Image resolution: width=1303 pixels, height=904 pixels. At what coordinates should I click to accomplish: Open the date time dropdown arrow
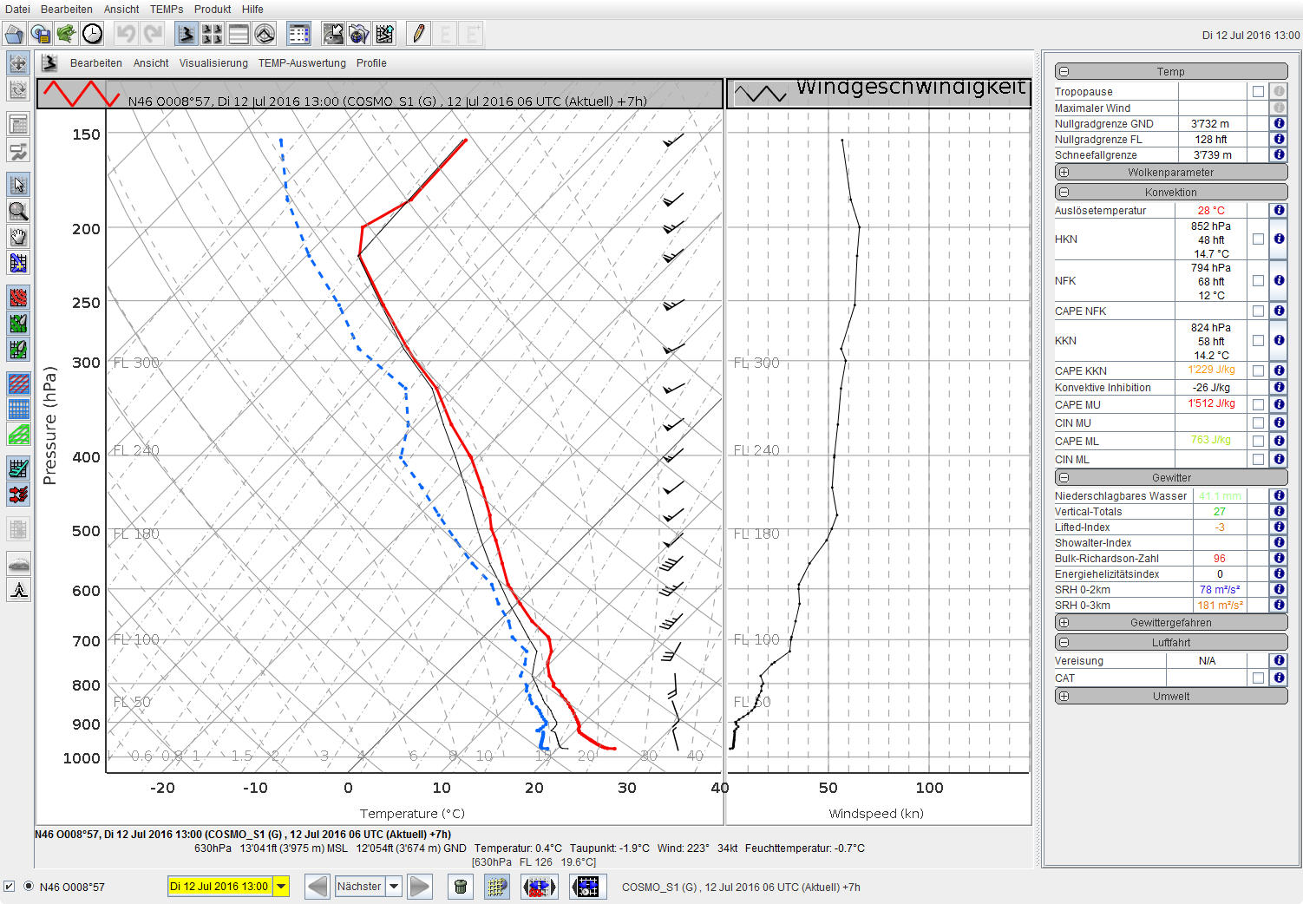tap(281, 887)
